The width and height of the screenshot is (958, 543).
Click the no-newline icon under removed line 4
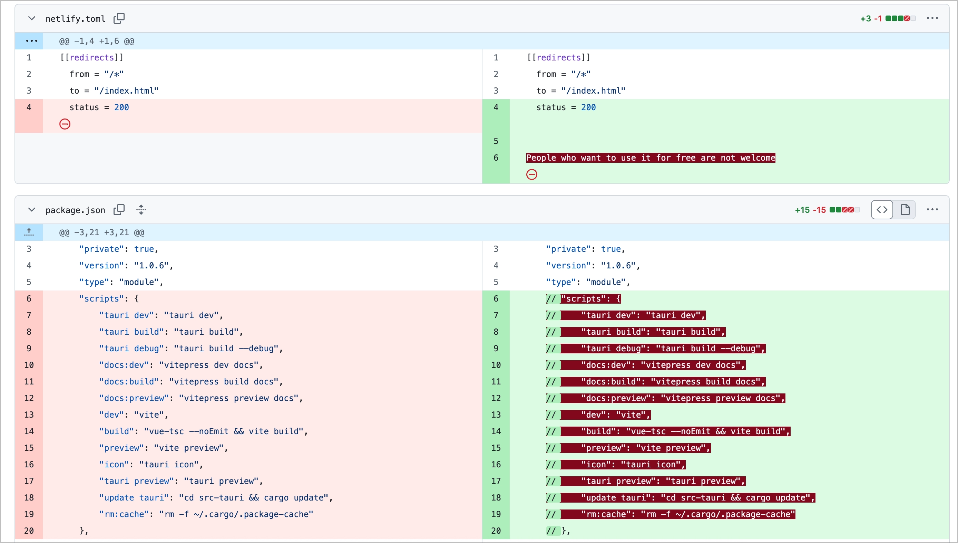[x=65, y=124]
